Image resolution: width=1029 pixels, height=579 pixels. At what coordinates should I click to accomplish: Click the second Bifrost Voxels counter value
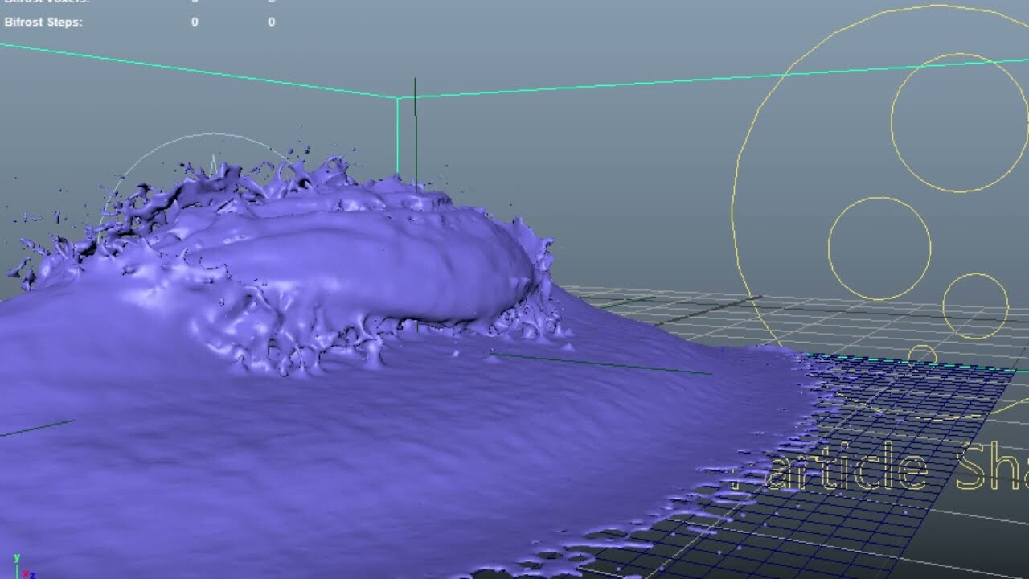(272, 2)
